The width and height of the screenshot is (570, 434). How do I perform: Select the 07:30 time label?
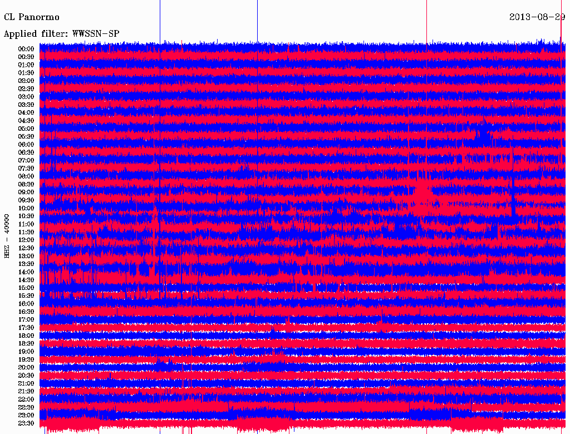[26, 168]
